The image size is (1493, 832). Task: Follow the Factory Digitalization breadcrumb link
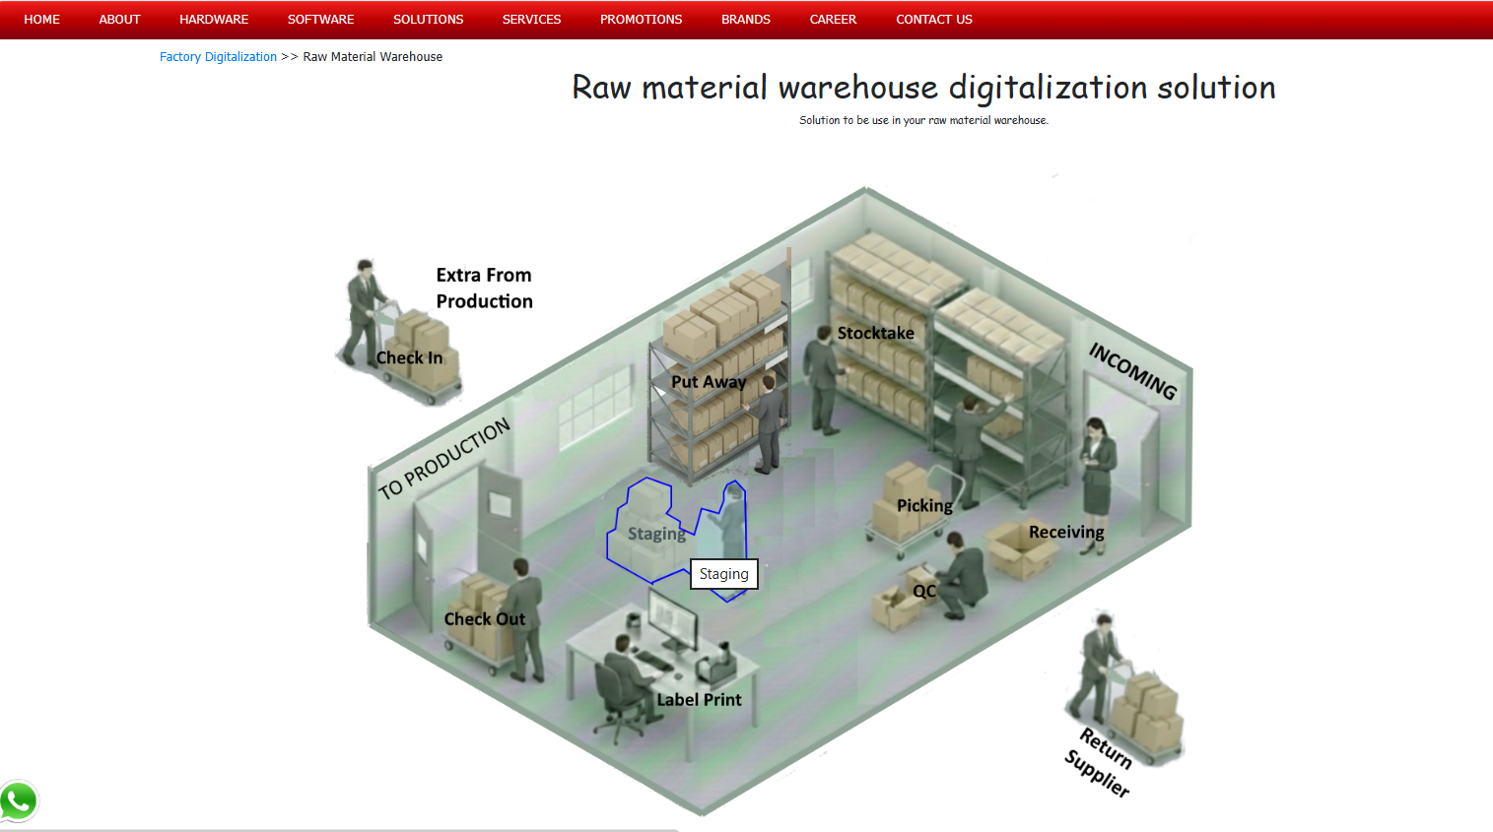[218, 57]
